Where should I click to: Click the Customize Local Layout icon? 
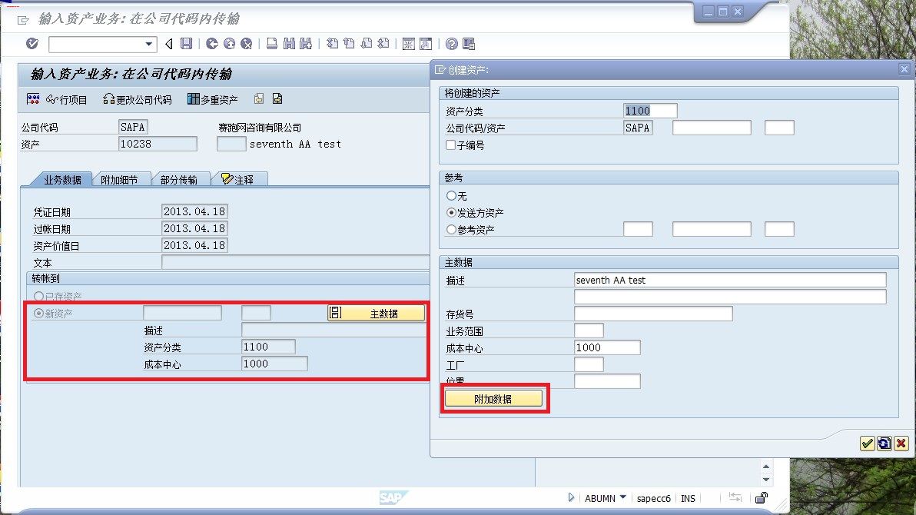469,43
